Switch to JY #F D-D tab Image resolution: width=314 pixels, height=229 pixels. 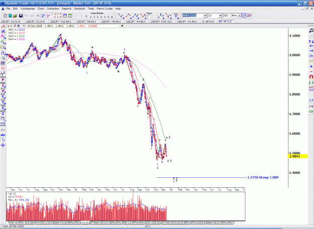click(208, 22)
